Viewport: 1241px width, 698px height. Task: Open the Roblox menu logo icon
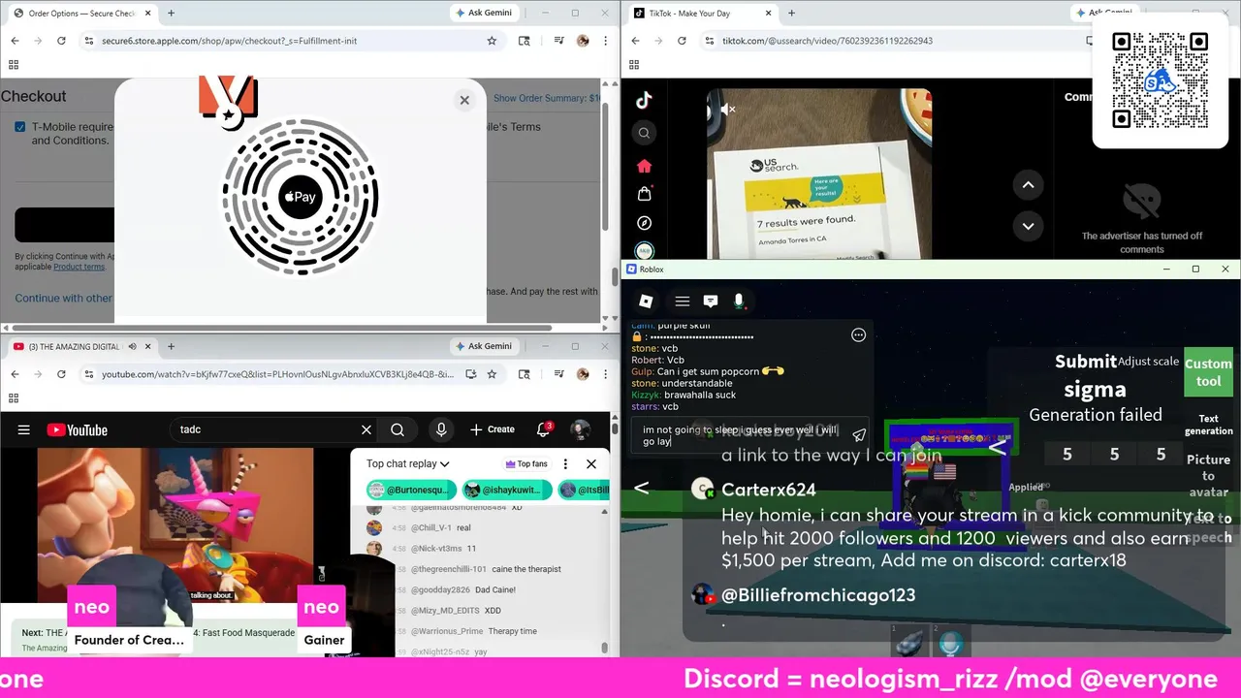click(646, 301)
